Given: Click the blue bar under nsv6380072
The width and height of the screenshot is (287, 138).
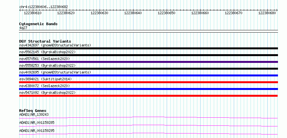Looking at the screenshot, I should pyautogui.click(x=148, y=89).
